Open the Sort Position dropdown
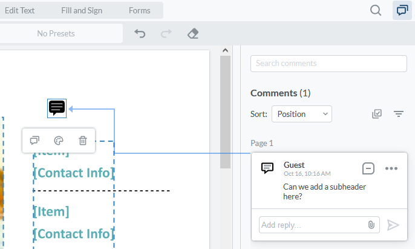415x249 pixels. tap(301, 114)
